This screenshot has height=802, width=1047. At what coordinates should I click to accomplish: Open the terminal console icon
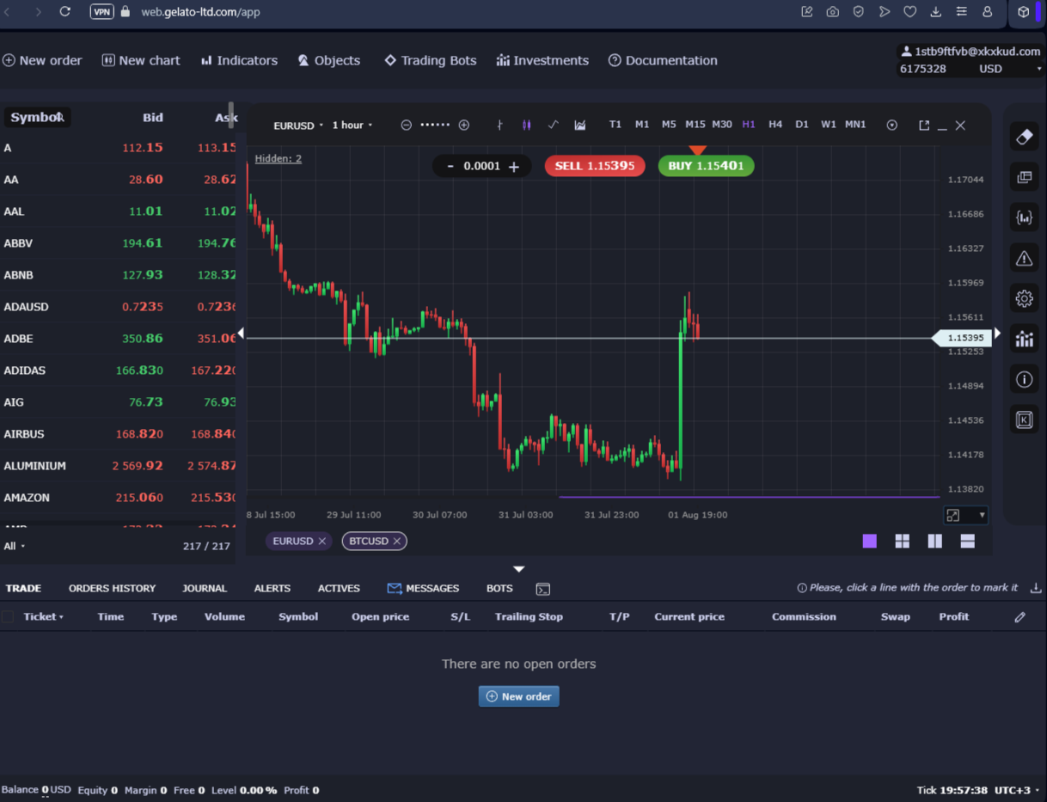pyautogui.click(x=542, y=589)
